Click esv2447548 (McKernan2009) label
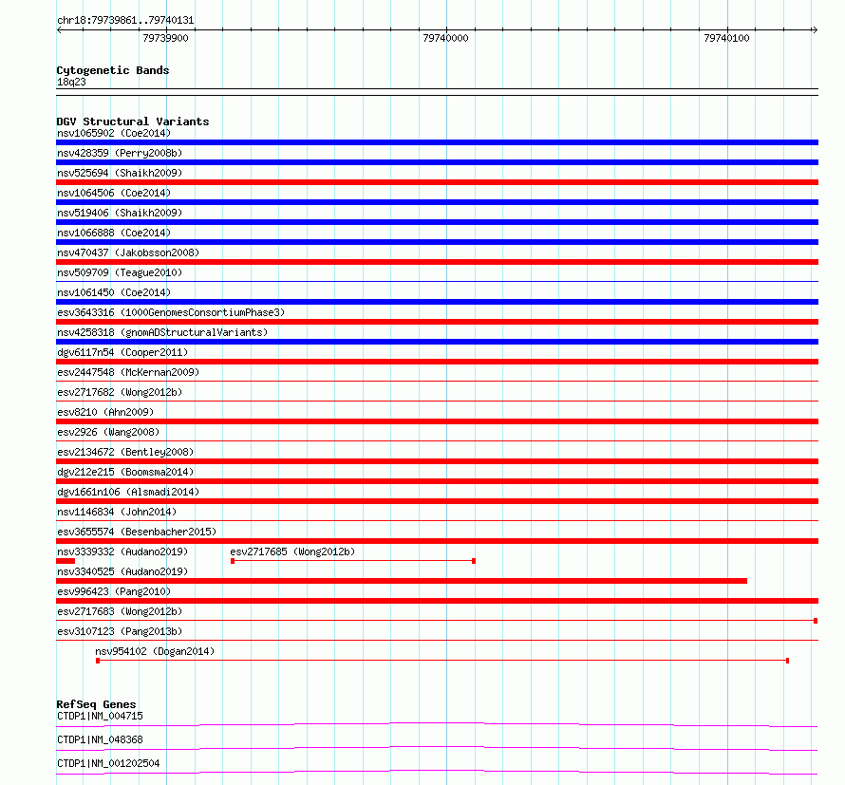The image size is (845, 785). [x=128, y=372]
